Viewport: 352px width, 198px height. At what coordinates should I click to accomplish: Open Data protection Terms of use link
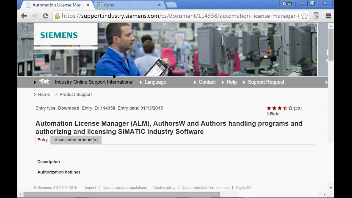tap(205, 188)
